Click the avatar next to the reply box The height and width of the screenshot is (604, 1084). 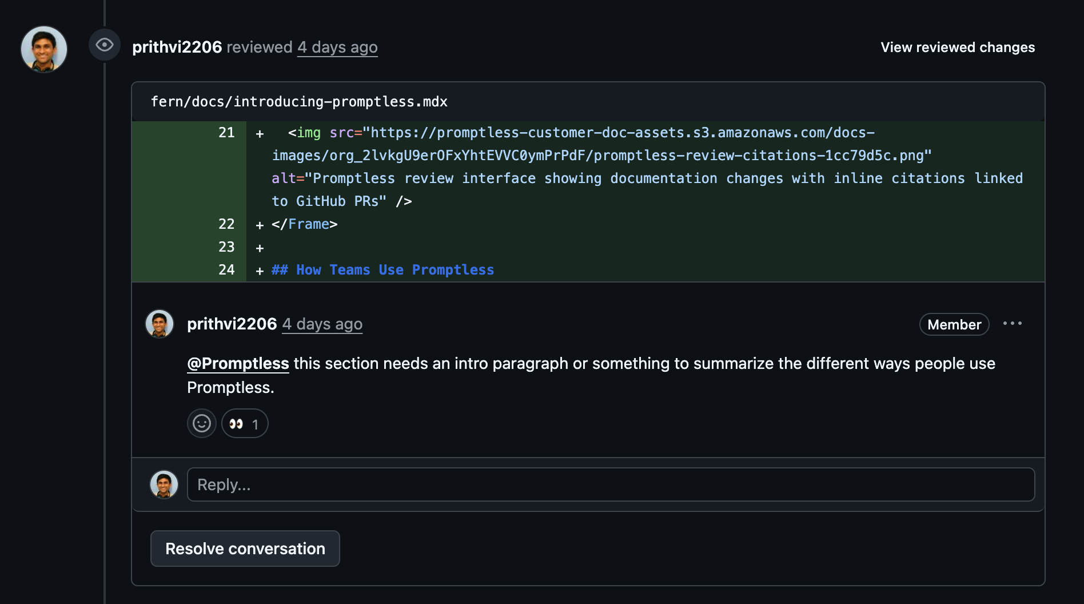(164, 484)
